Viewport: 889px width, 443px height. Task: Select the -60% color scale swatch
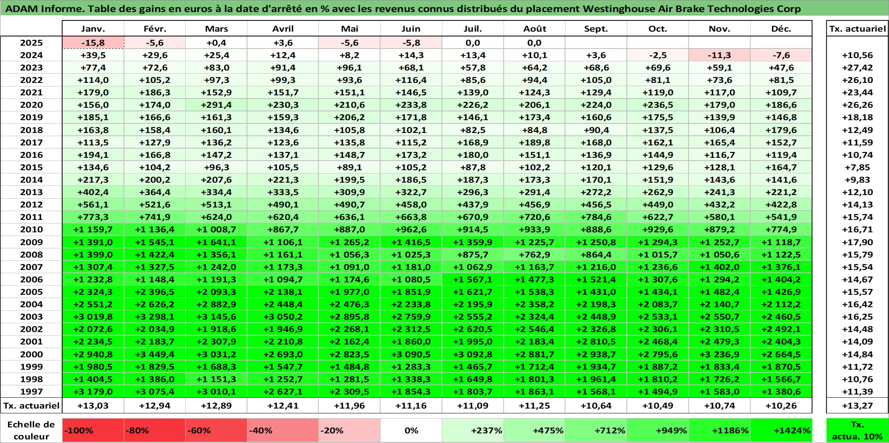point(216,431)
